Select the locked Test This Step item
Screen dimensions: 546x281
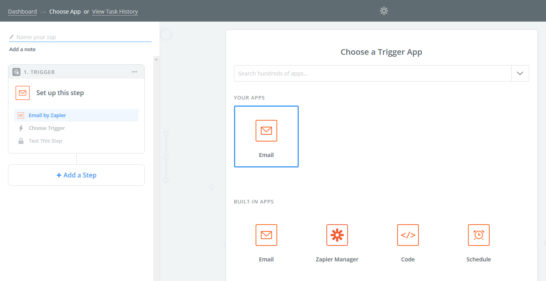tap(76, 141)
